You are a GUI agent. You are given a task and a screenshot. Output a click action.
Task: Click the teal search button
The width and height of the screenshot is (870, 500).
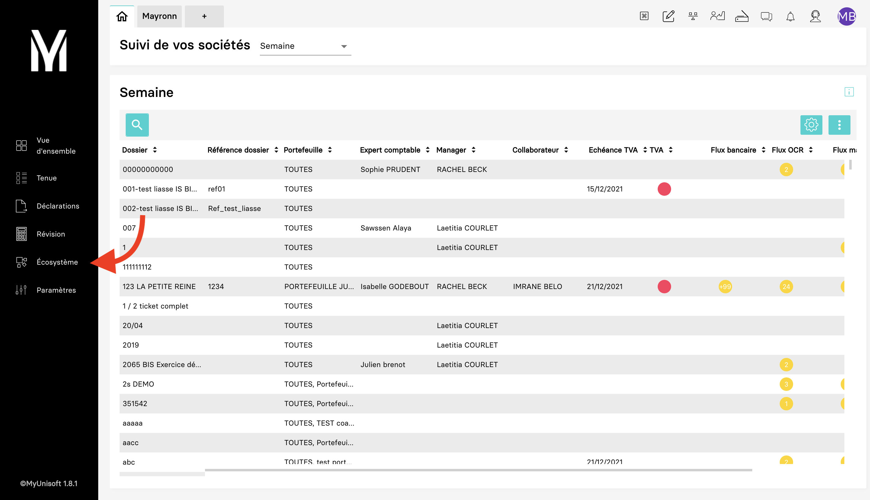click(137, 125)
